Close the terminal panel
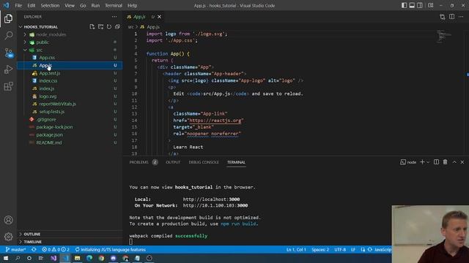 [462, 162]
